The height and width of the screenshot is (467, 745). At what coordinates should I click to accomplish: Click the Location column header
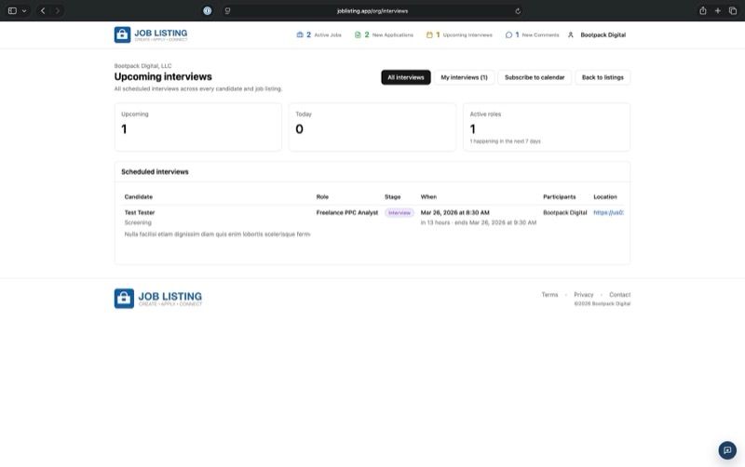point(604,196)
